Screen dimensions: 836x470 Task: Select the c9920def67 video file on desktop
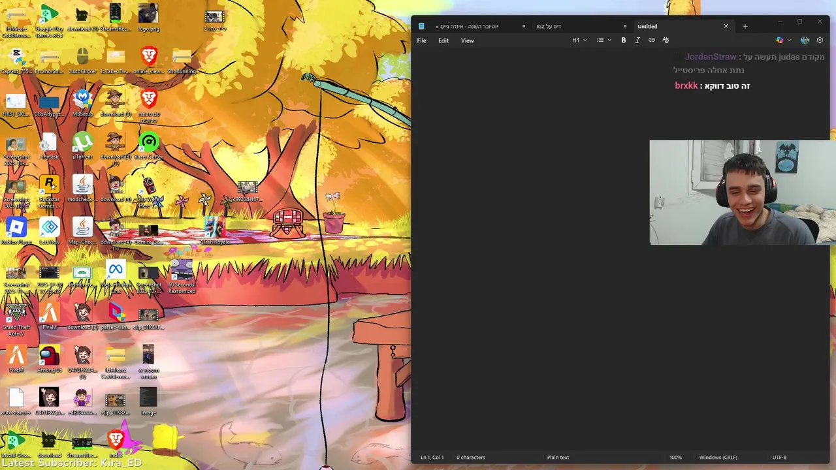pos(248,192)
